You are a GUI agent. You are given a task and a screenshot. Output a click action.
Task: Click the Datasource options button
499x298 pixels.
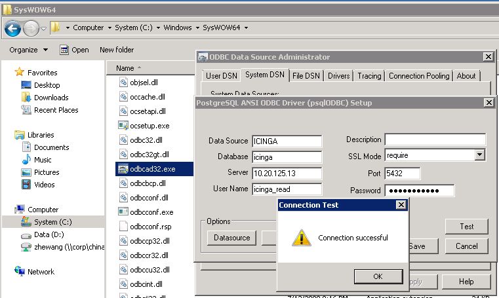[x=232, y=238]
